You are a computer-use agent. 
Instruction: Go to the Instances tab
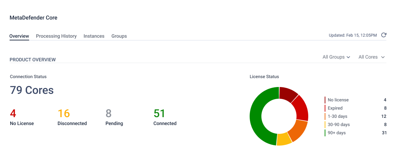94,36
